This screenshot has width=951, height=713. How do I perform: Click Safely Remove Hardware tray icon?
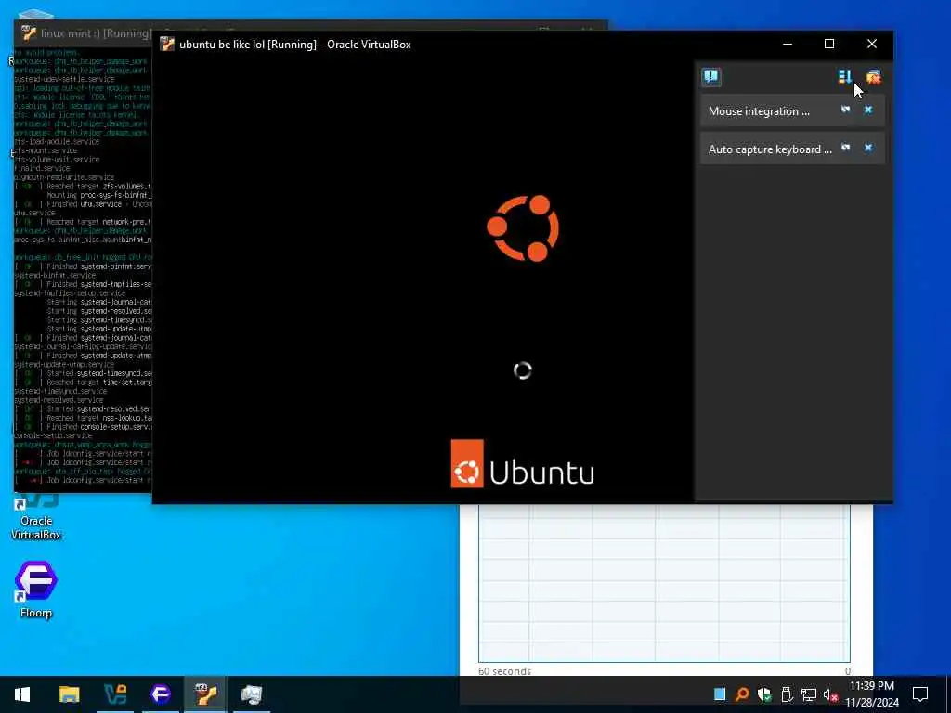[787, 694]
